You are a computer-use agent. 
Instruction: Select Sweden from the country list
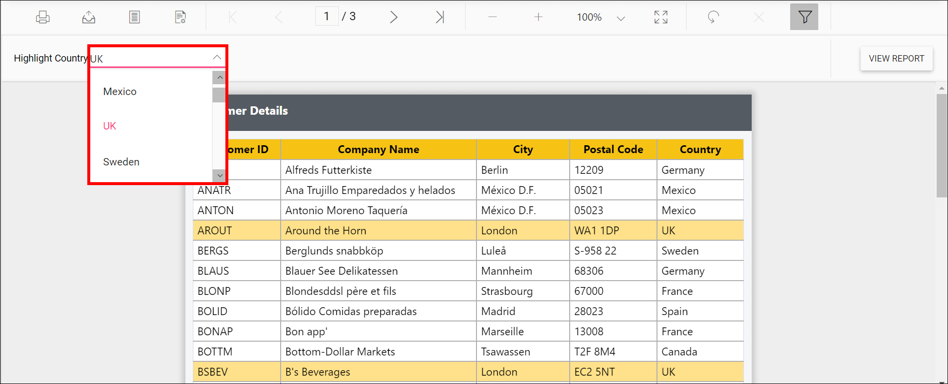coord(150,162)
